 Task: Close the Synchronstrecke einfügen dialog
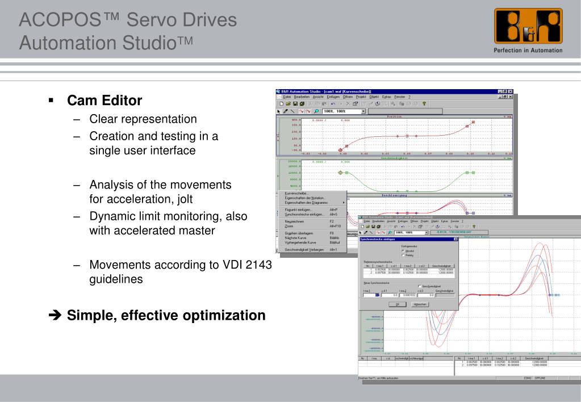[x=455, y=240]
